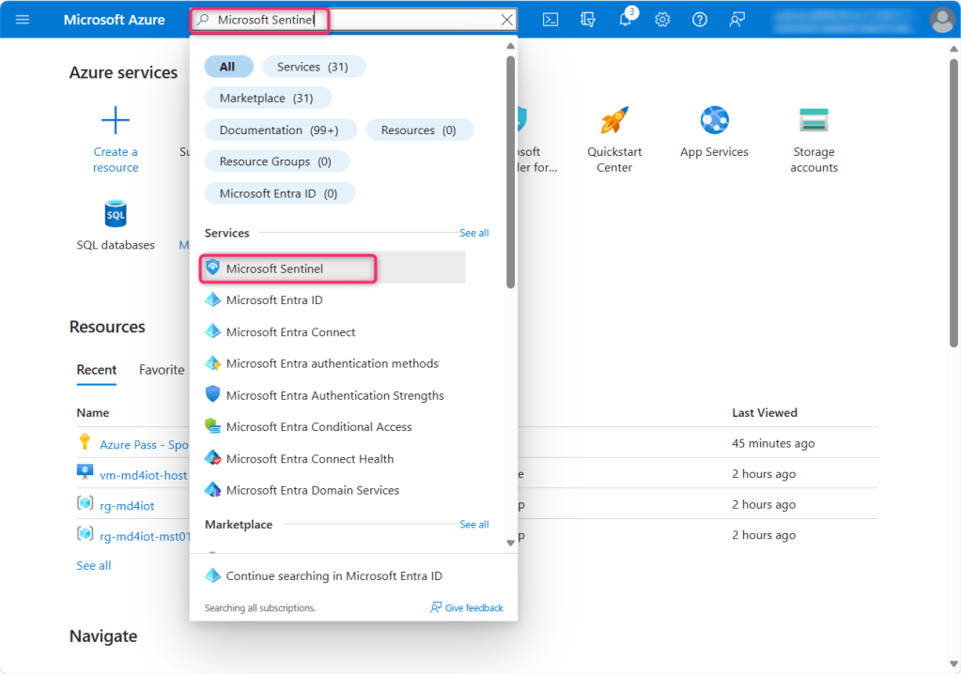This screenshot has width=961, height=674.
Task: Select Microsoft Sentinel from Services results
Action: pyautogui.click(x=274, y=268)
